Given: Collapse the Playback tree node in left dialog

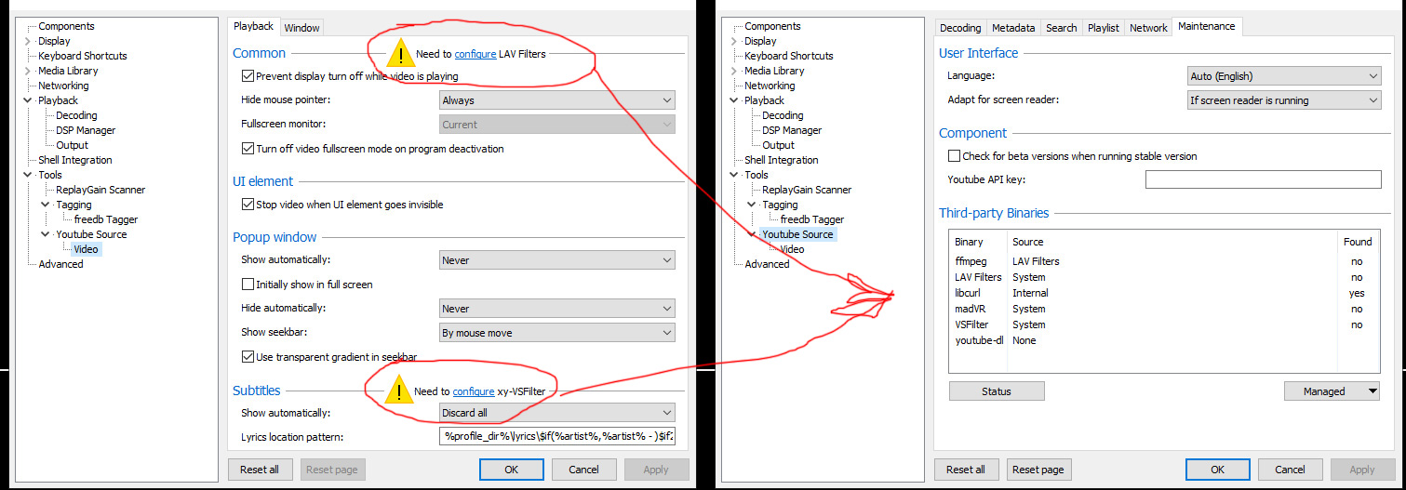Looking at the screenshot, I should (x=28, y=100).
